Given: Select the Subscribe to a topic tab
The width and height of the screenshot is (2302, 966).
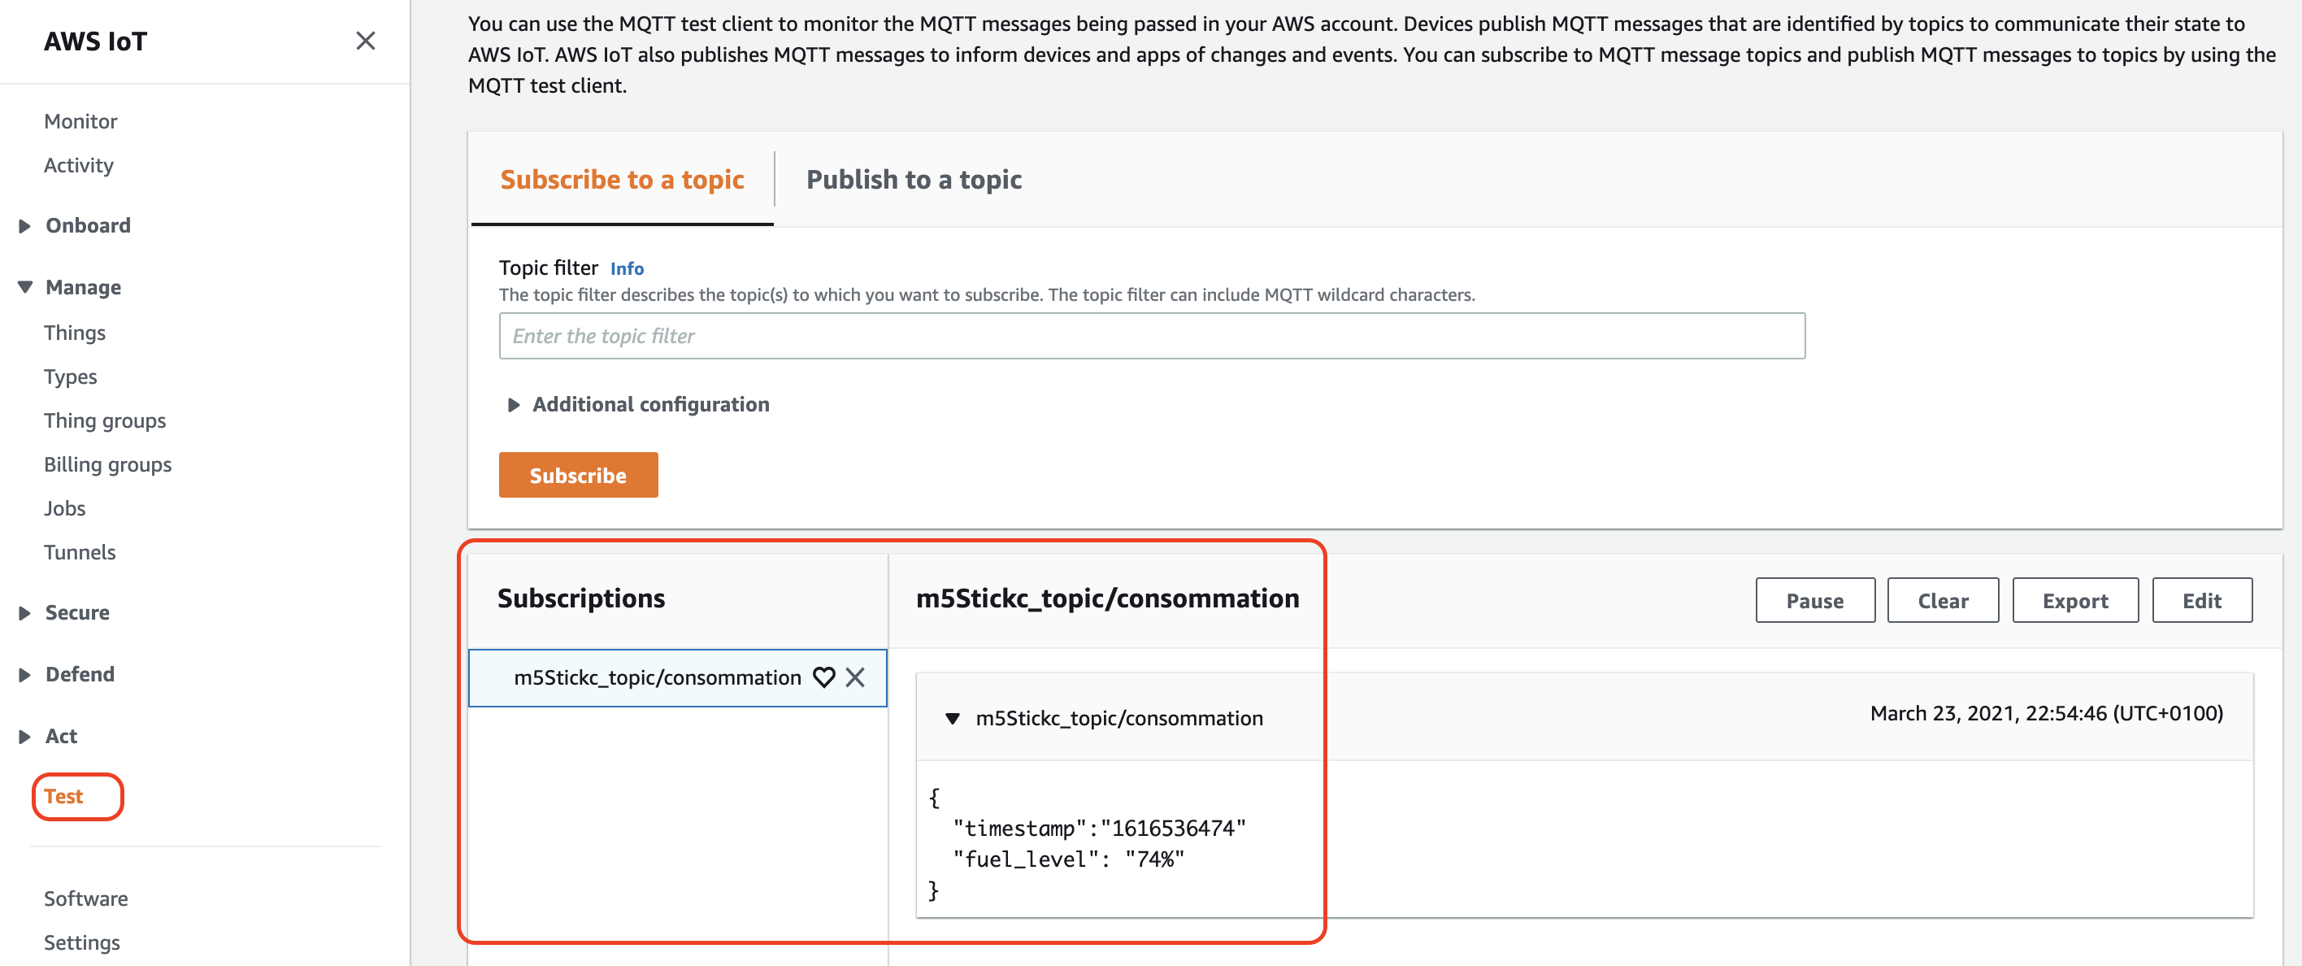Looking at the screenshot, I should click(x=621, y=180).
